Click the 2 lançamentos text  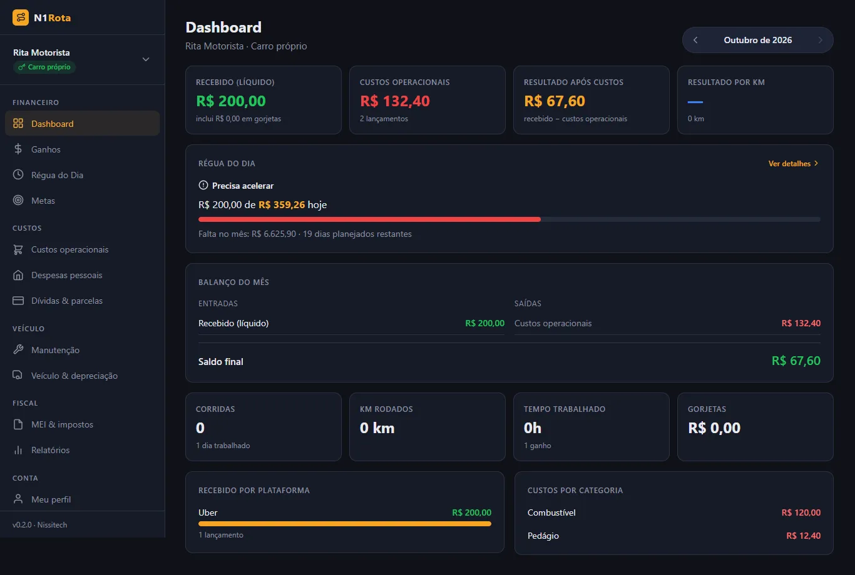coord(384,119)
